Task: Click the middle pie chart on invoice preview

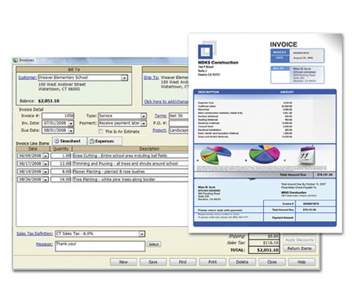Action: click(265, 154)
